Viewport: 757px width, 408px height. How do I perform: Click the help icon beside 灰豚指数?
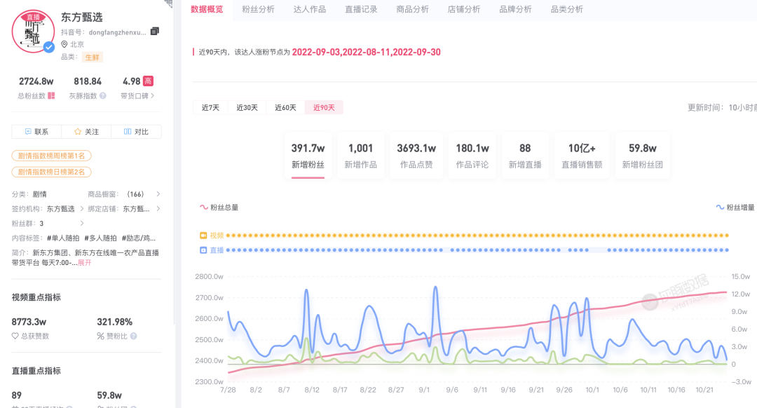coord(103,96)
